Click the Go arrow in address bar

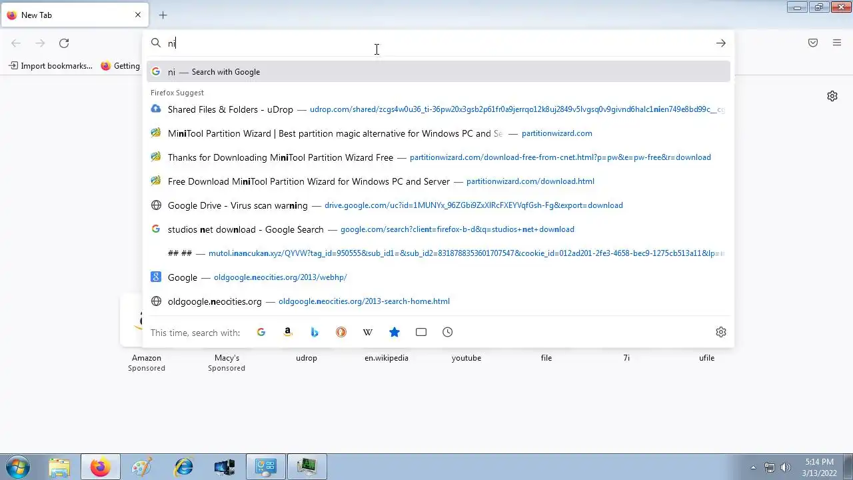[721, 43]
